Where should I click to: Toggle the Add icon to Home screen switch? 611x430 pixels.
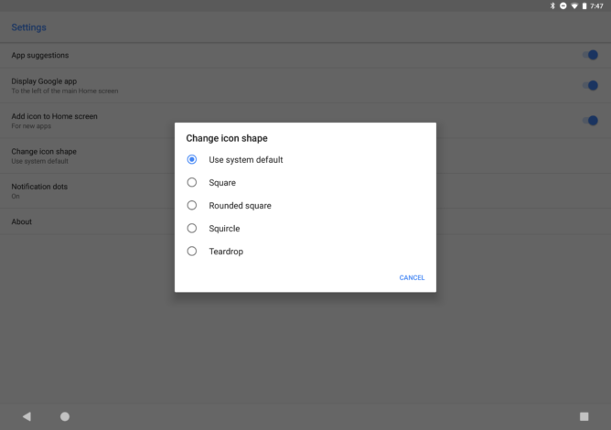point(590,121)
